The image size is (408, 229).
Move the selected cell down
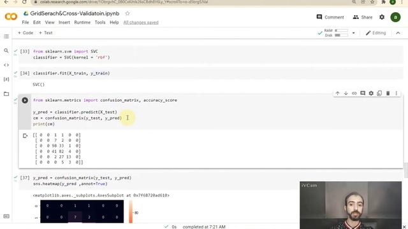pos(346,94)
